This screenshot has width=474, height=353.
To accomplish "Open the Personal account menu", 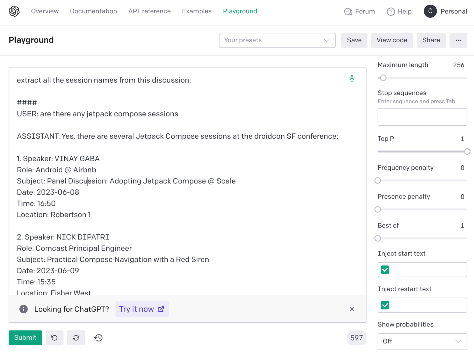I will click(445, 11).
